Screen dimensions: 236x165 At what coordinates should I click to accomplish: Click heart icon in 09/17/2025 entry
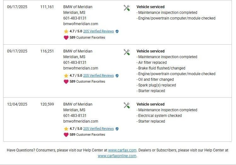pyautogui.click(x=66, y=81)
